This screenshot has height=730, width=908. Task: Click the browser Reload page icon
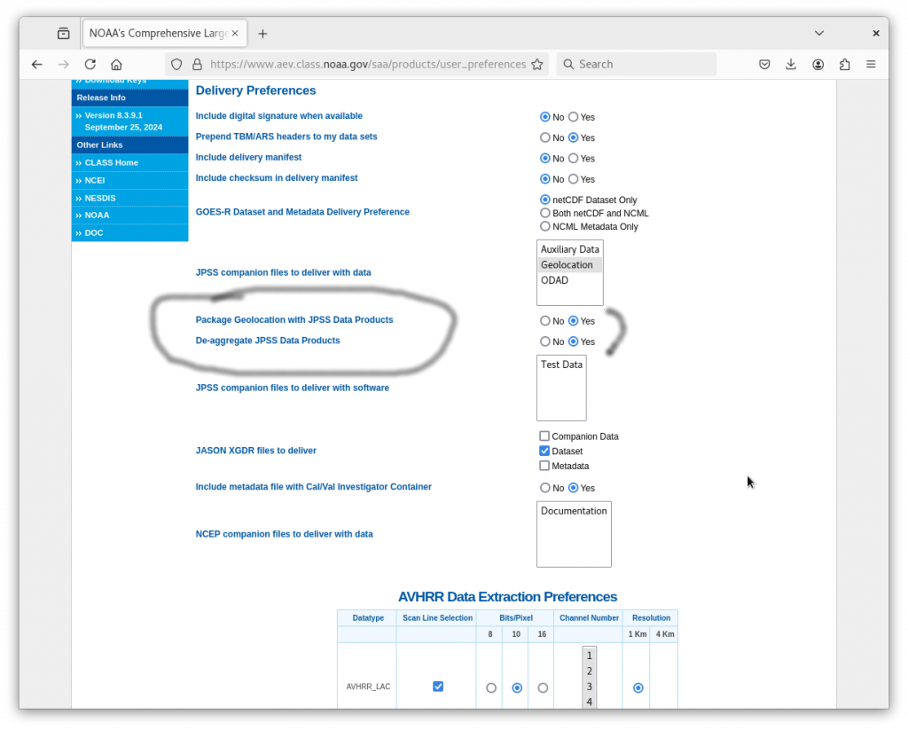[x=90, y=64]
